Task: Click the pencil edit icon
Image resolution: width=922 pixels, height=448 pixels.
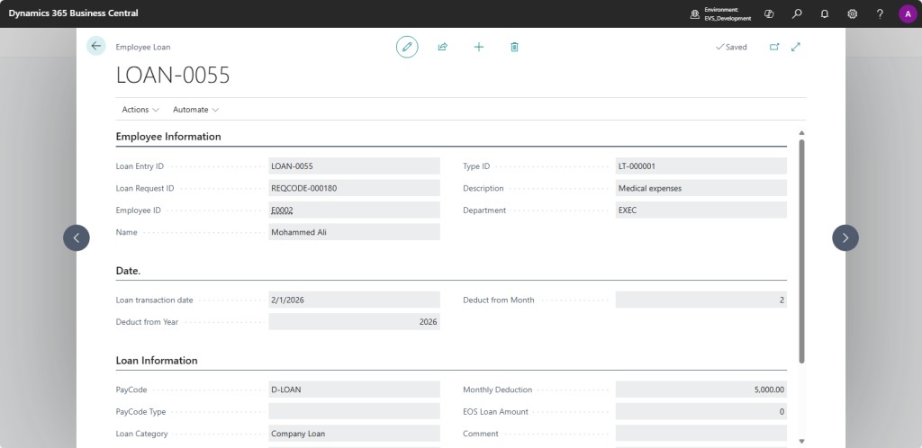Action: pos(407,47)
